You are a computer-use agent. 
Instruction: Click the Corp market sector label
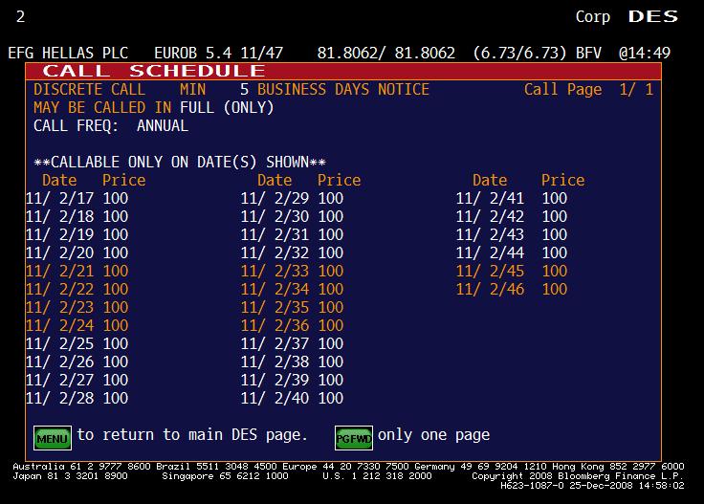(593, 16)
